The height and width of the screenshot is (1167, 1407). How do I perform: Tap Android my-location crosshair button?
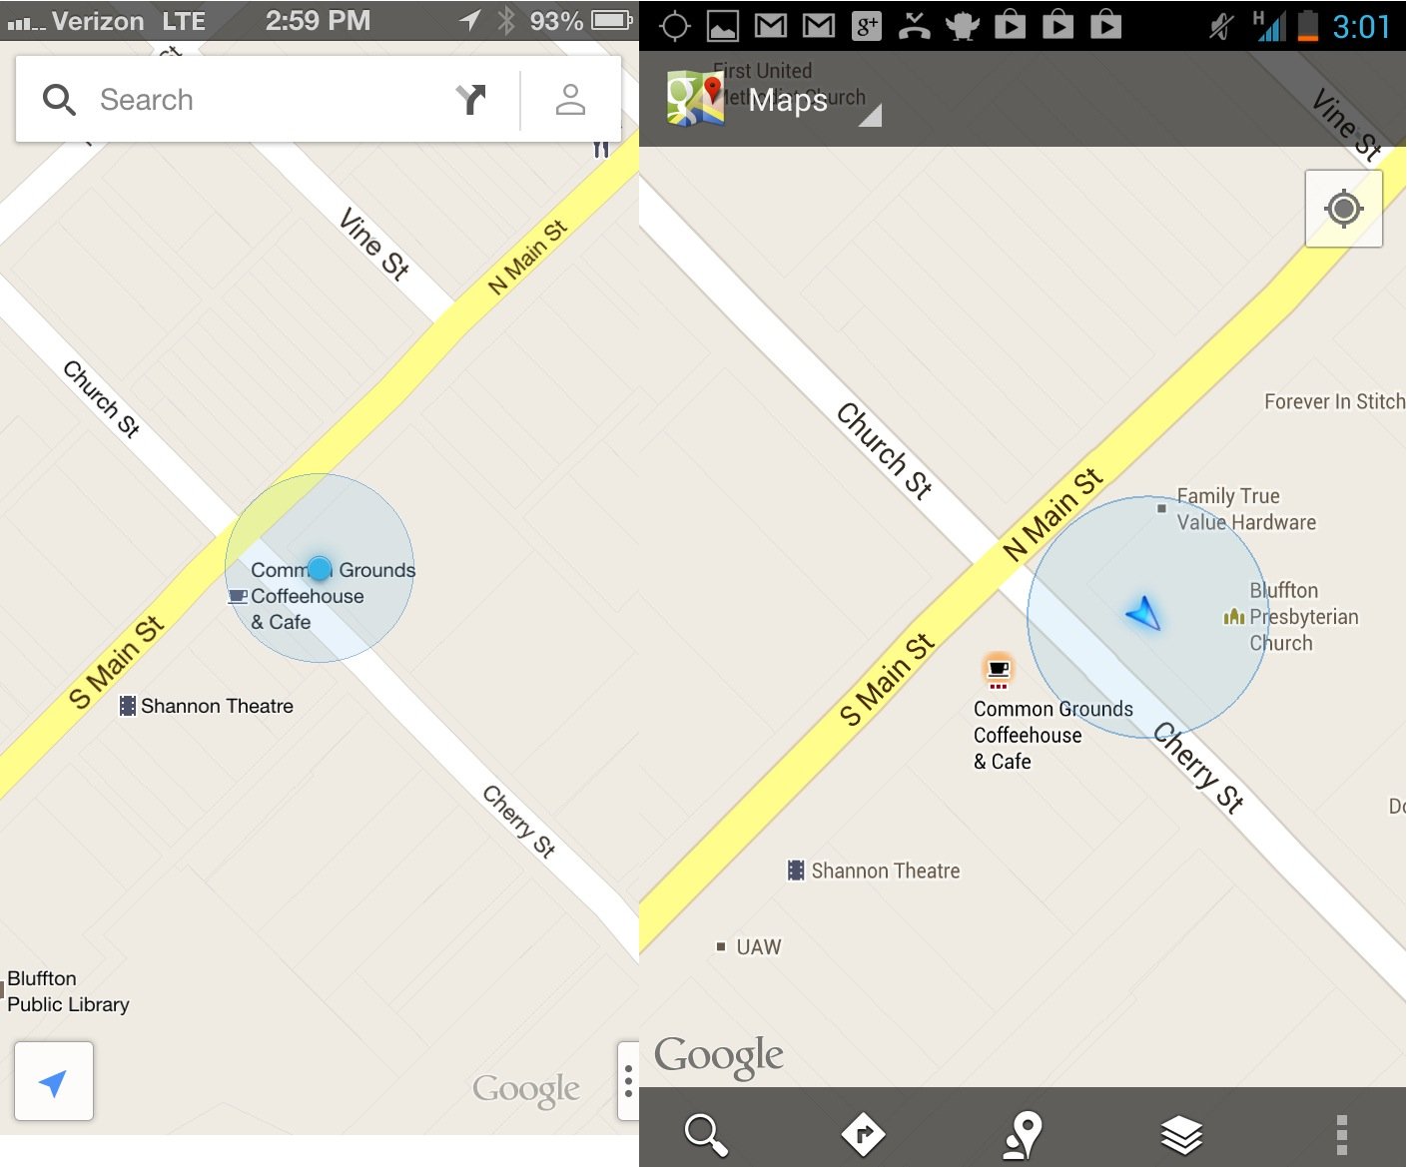click(x=1343, y=209)
